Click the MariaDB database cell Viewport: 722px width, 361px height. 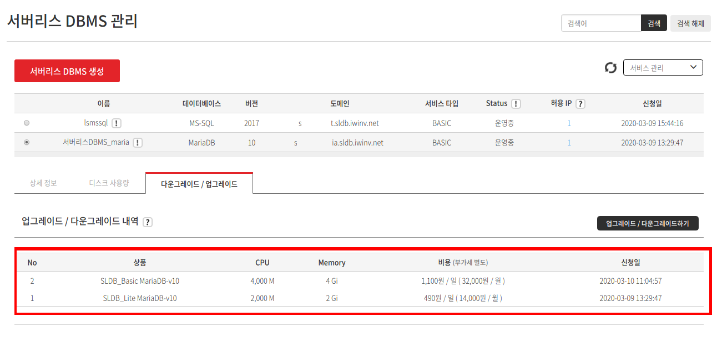coord(201,143)
